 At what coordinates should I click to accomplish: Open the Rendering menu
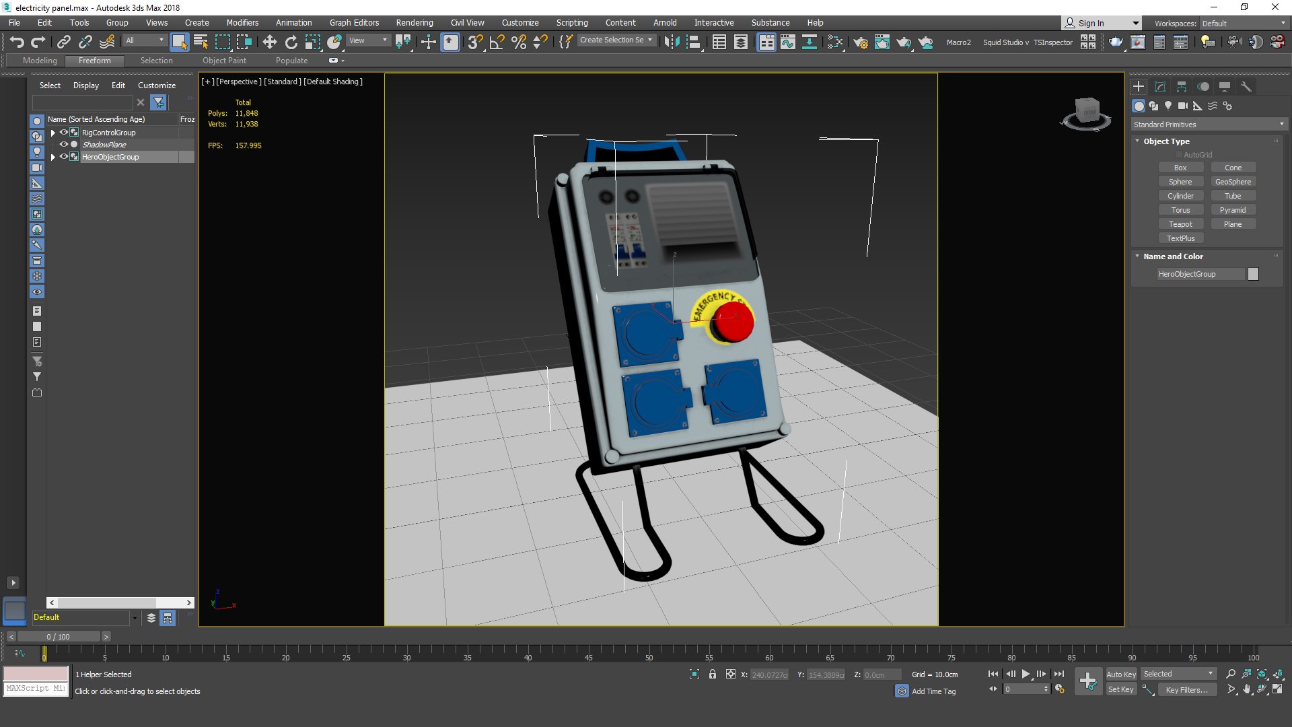[x=415, y=23]
